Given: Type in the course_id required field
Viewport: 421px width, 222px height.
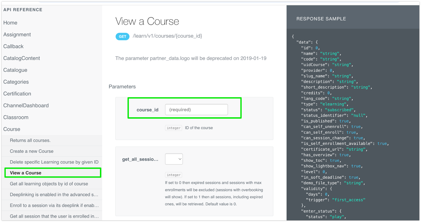Looking at the screenshot, I should click(x=196, y=110).
